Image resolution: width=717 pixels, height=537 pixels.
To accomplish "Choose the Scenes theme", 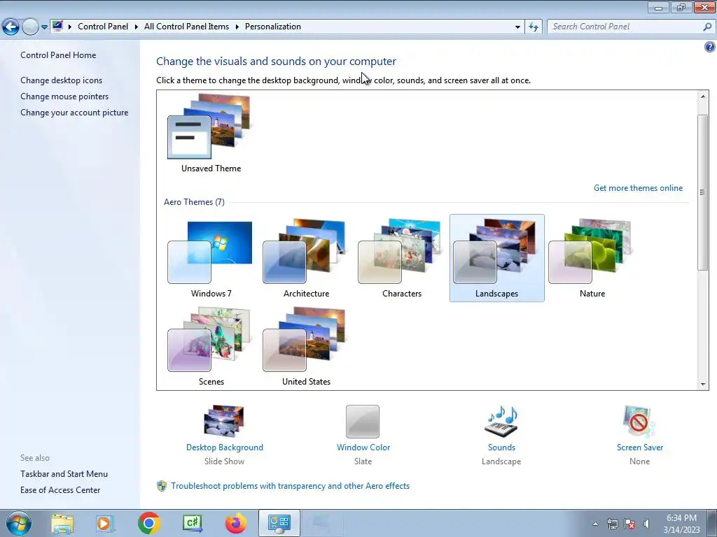I will coord(211,346).
